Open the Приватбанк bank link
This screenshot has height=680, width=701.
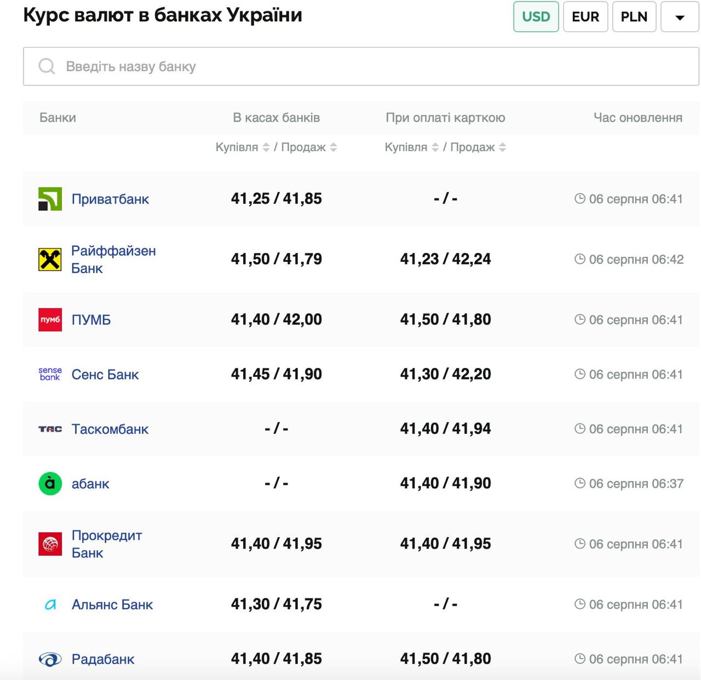pos(110,199)
